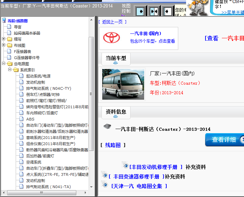Viewport: 244px width, 197px height.
Task: Click the icon before 丰田发动机修理手册 link
Action: [x=125, y=165]
